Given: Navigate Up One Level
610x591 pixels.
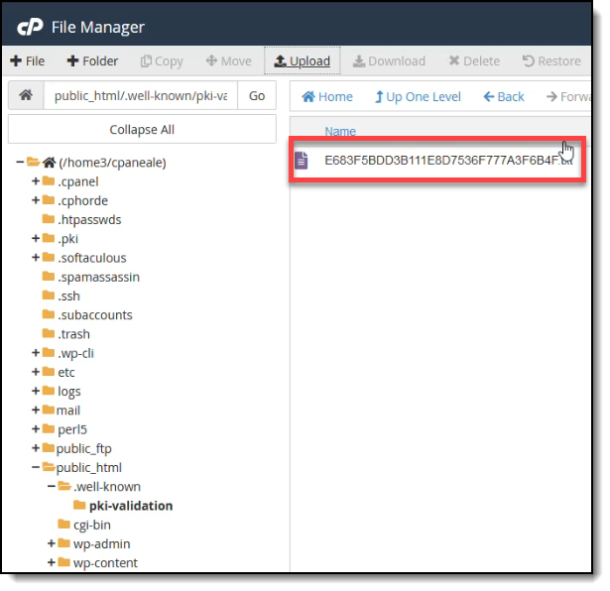Looking at the screenshot, I should pos(418,96).
